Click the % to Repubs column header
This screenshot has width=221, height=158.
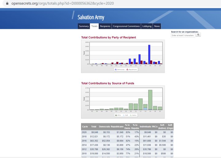pyautogui.click(x=135, y=127)
